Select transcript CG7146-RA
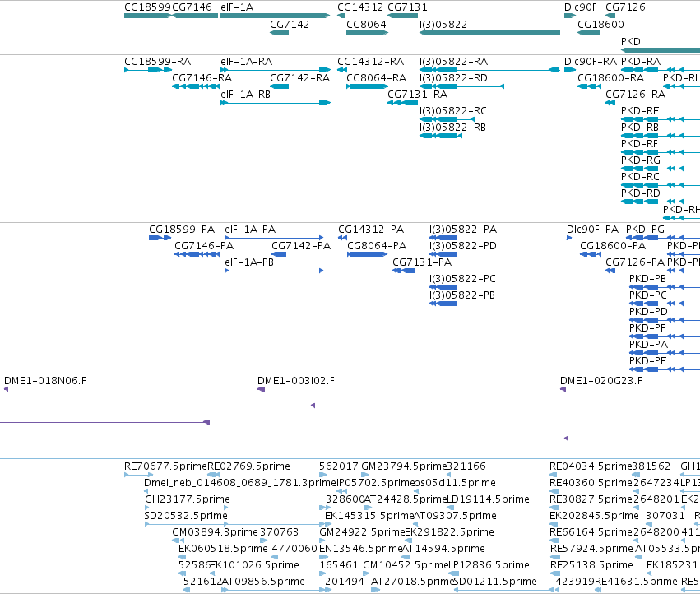The image size is (700, 594). coord(202,78)
